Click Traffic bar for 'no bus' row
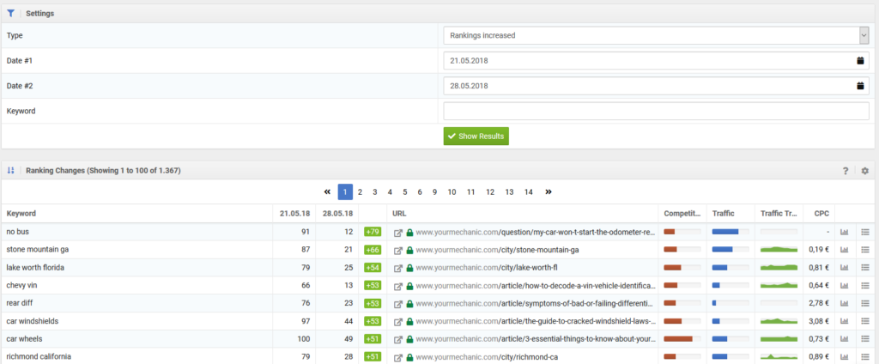 (x=730, y=232)
